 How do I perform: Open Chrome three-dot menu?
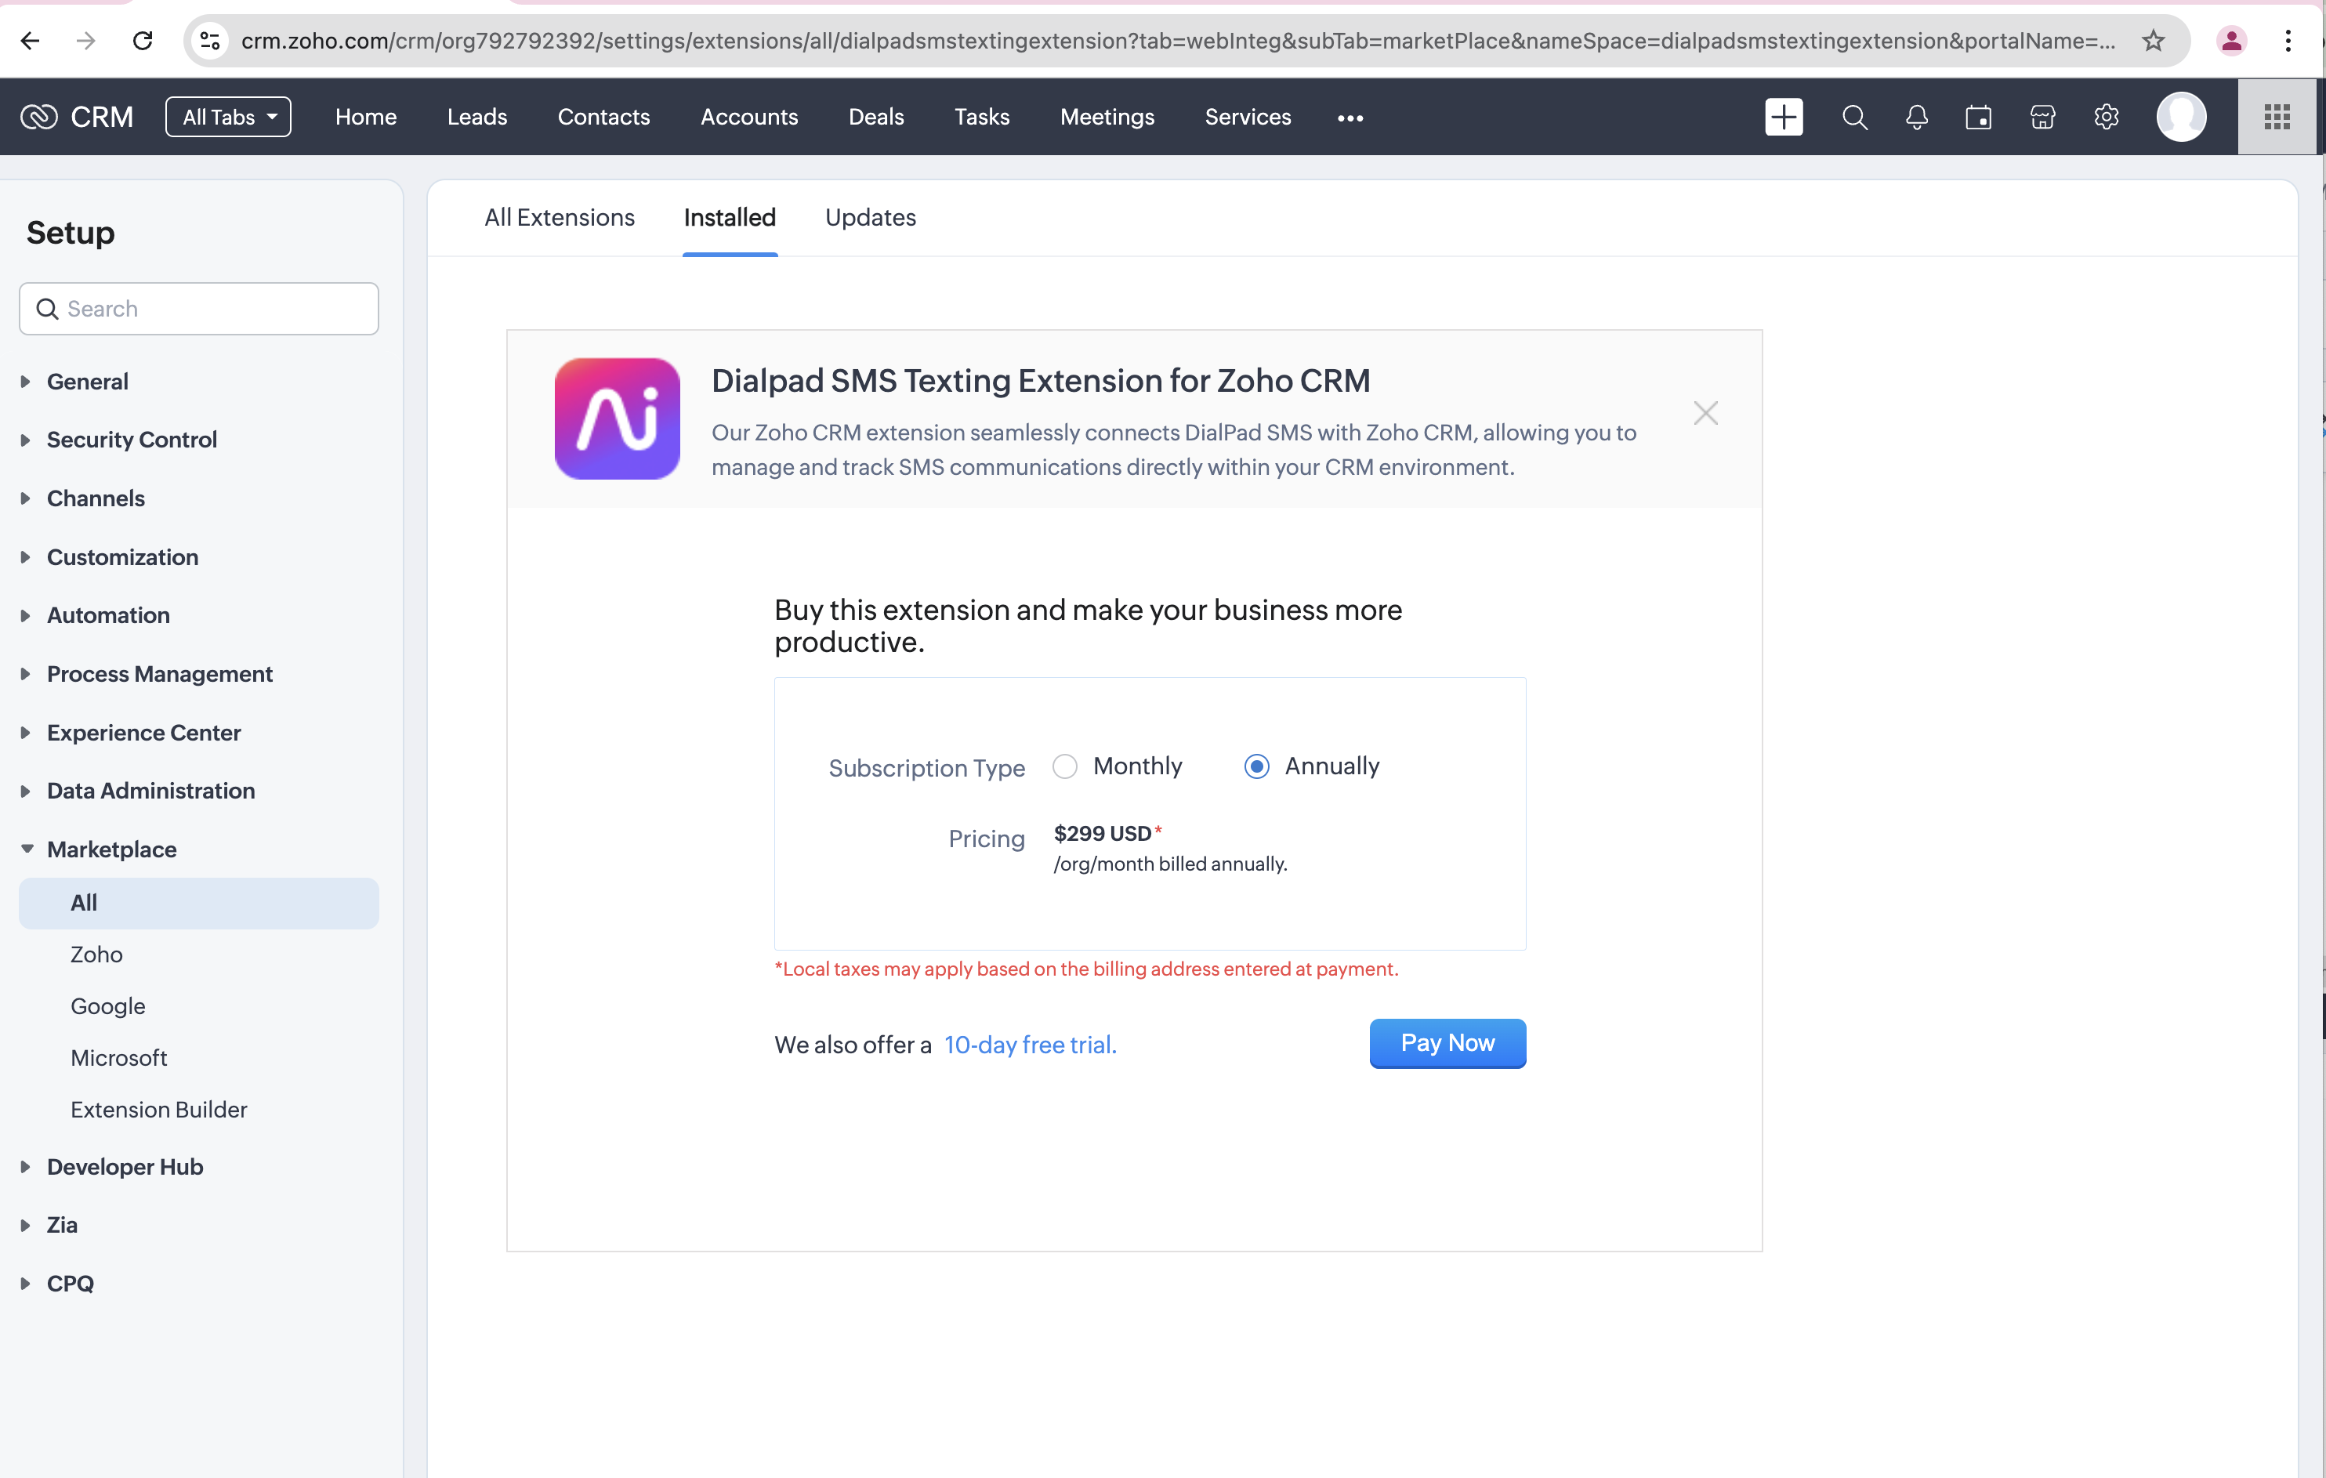pyautogui.click(x=2288, y=41)
